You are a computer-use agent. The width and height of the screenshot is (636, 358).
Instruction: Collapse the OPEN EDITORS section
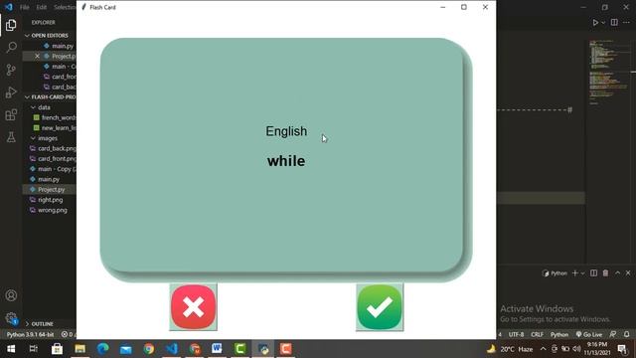50,36
